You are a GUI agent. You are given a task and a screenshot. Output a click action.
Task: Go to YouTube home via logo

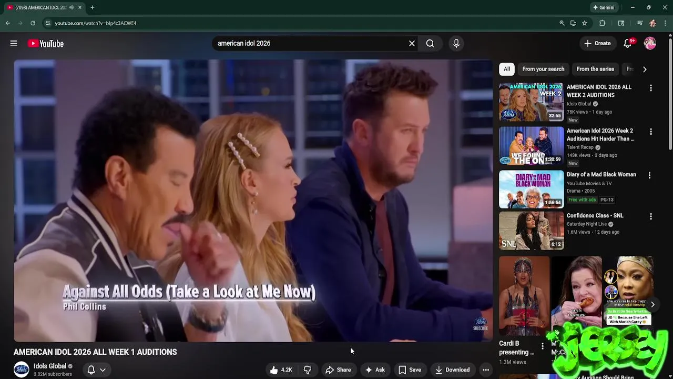point(46,44)
